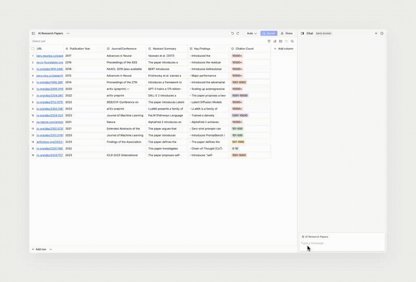Viewport: 416px width, 282px height.
Task: Click the URL column header
Action: 50,49
